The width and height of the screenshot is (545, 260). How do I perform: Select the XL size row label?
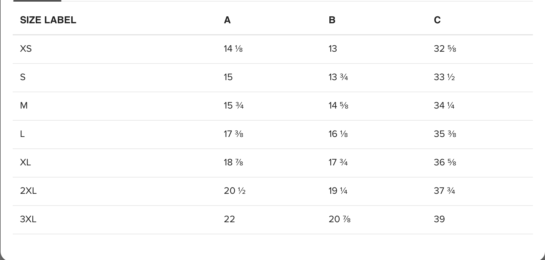[x=25, y=162]
